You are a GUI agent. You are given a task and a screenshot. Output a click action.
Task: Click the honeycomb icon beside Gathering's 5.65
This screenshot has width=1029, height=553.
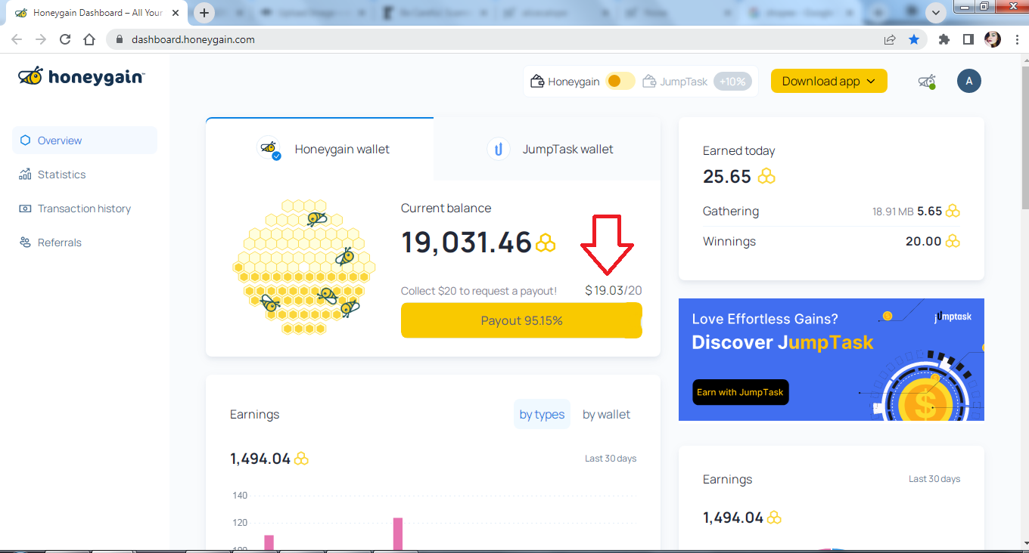point(953,212)
